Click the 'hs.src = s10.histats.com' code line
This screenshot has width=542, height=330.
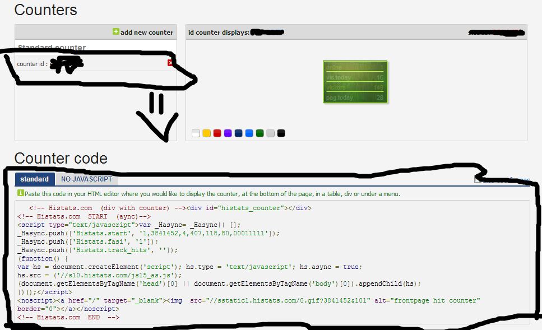[100, 276]
